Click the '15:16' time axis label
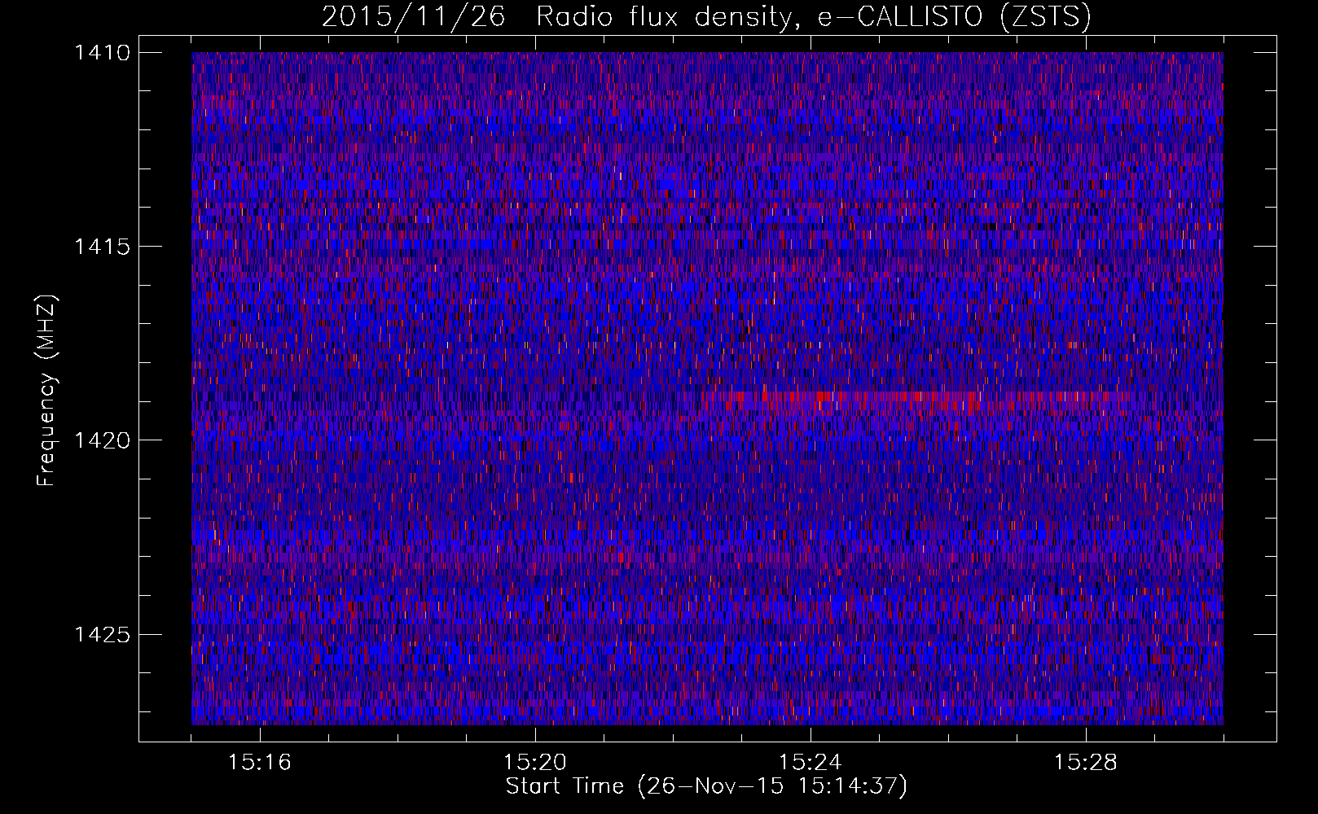1318x814 pixels. [x=259, y=763]
